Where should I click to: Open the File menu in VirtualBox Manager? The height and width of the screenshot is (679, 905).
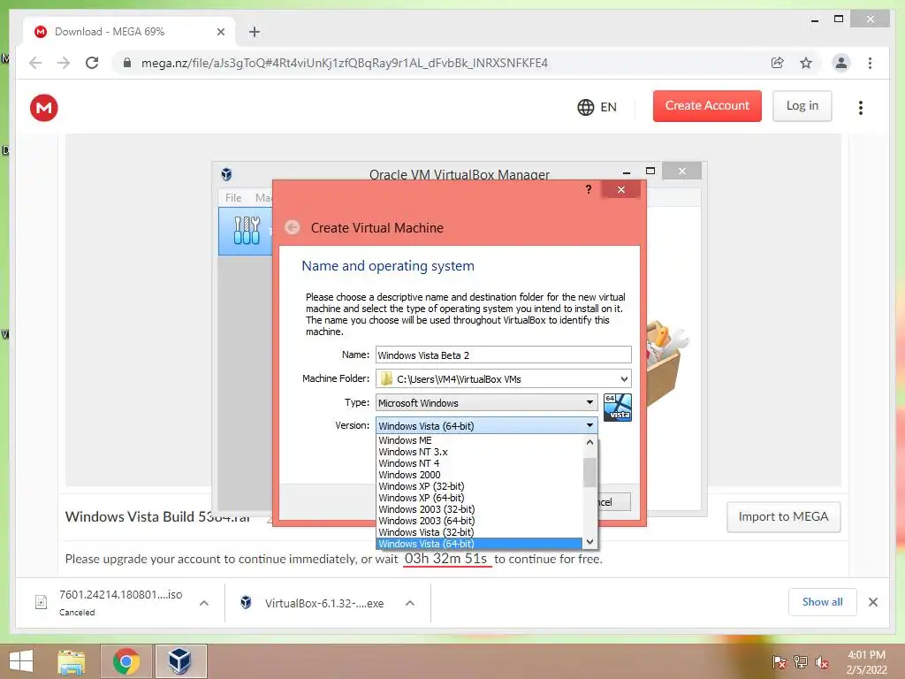click(x=233, y=197)
